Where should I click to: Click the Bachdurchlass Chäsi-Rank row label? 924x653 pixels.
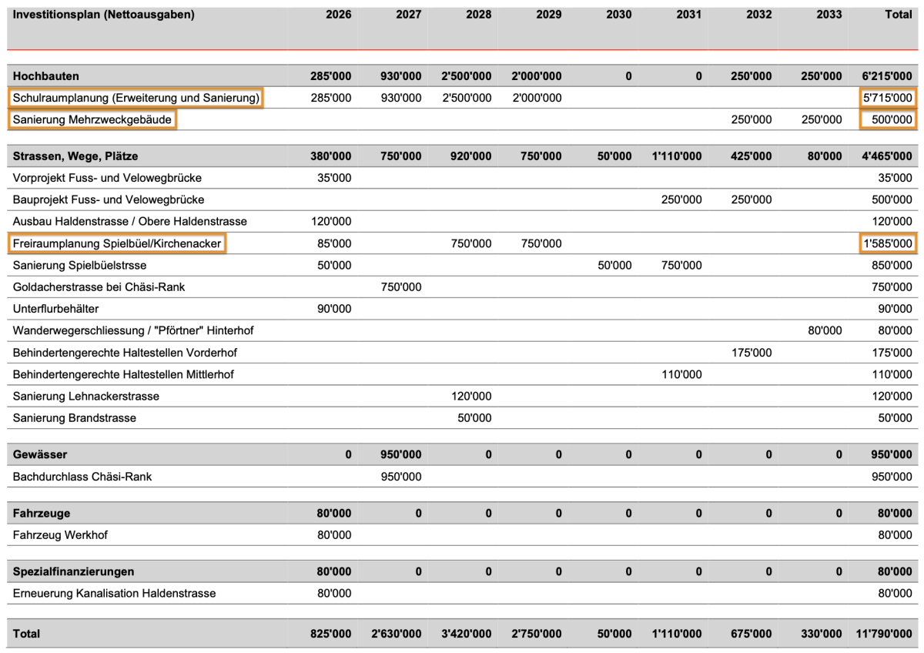click(82, 477)
